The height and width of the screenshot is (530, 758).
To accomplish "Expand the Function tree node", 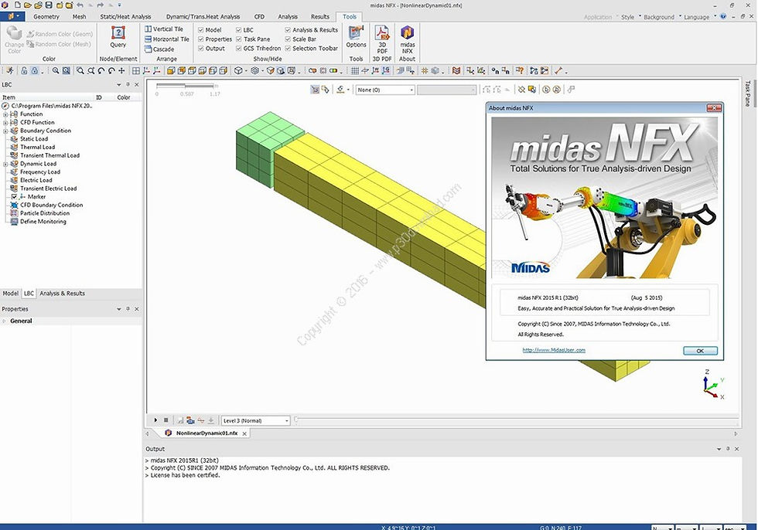I will coord(5,114).
